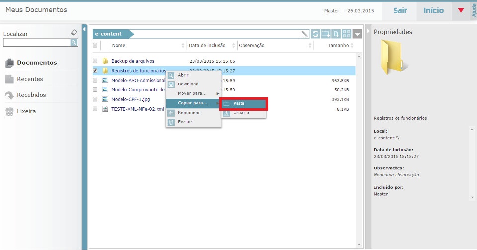Viewport: 477px width, 250px height.
Task: Toggle the select-all checkbox in header
Action: 95,46
